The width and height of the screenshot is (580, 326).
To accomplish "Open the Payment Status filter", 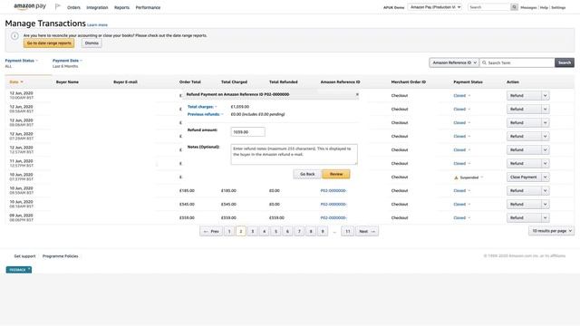I will point(21,61).
